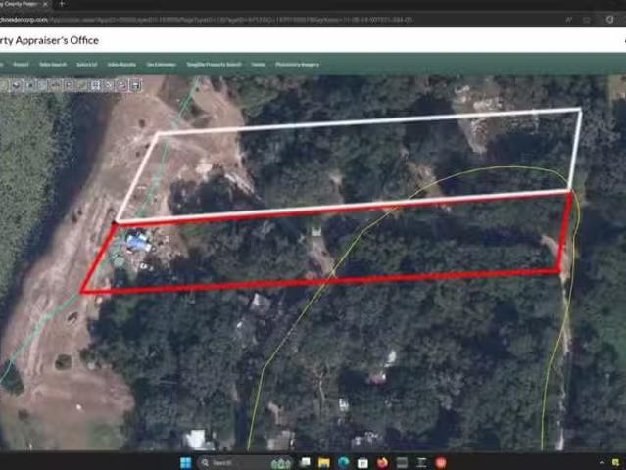Go to Tangible Property Search
This screenshot has height=470, width=626.
(x=214, y=65)
